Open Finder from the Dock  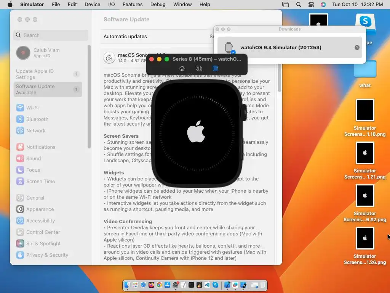coord(127,285)
